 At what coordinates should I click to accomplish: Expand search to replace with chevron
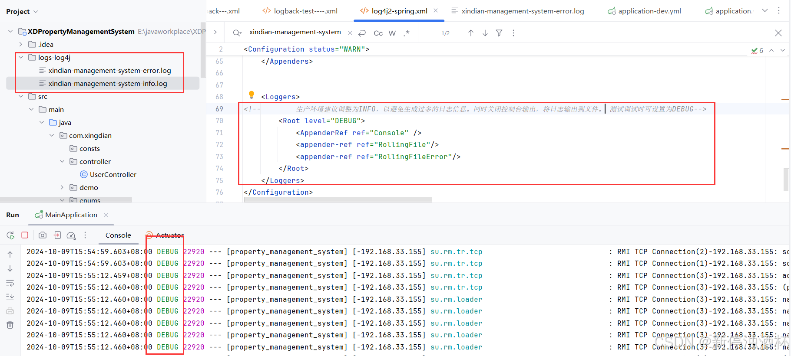pyautogui.click(x=215, y=32)
